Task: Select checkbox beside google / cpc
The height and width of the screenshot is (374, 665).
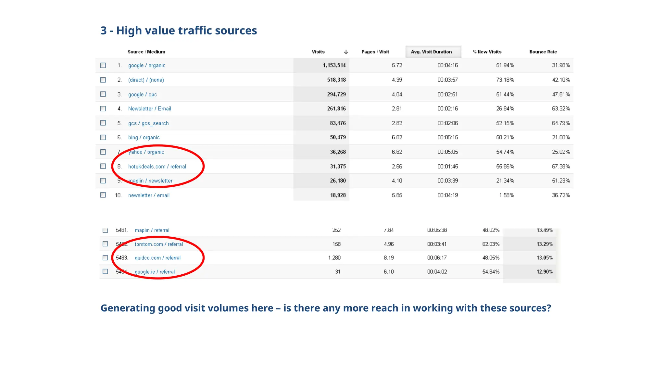Action: click(103, 94)
